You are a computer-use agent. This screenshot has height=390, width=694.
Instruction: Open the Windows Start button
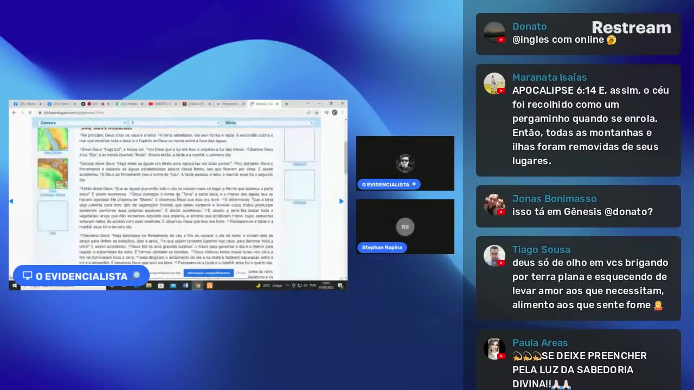coord(14,285)
